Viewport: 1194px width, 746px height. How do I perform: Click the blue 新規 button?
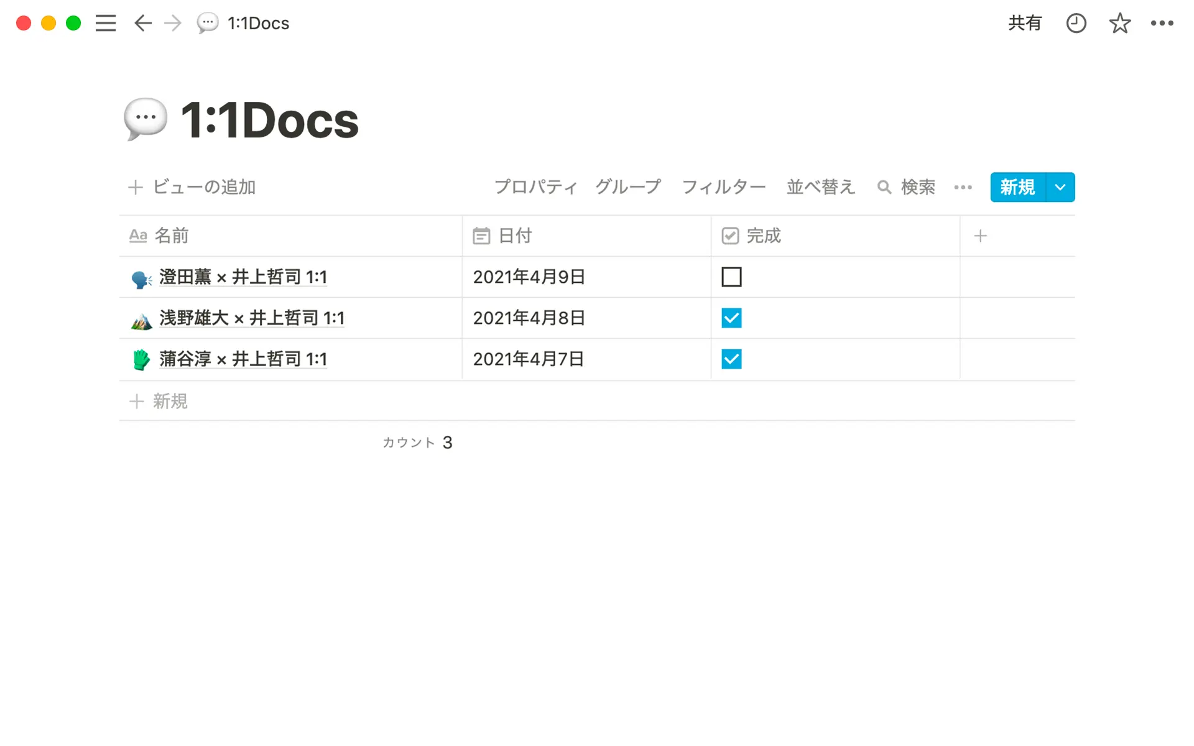click(1018, 187)
